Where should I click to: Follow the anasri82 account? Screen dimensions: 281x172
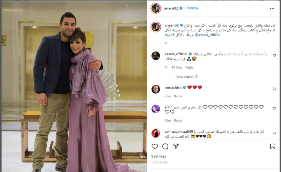click(193, 8)
